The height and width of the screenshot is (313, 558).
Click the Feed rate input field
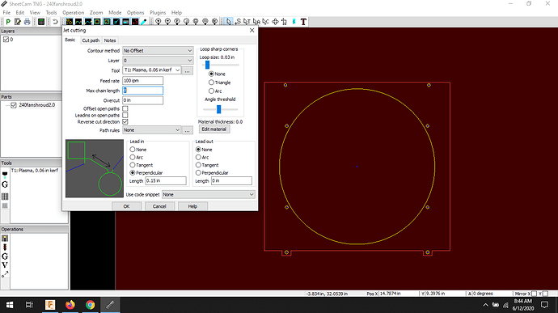pos(142,81)
